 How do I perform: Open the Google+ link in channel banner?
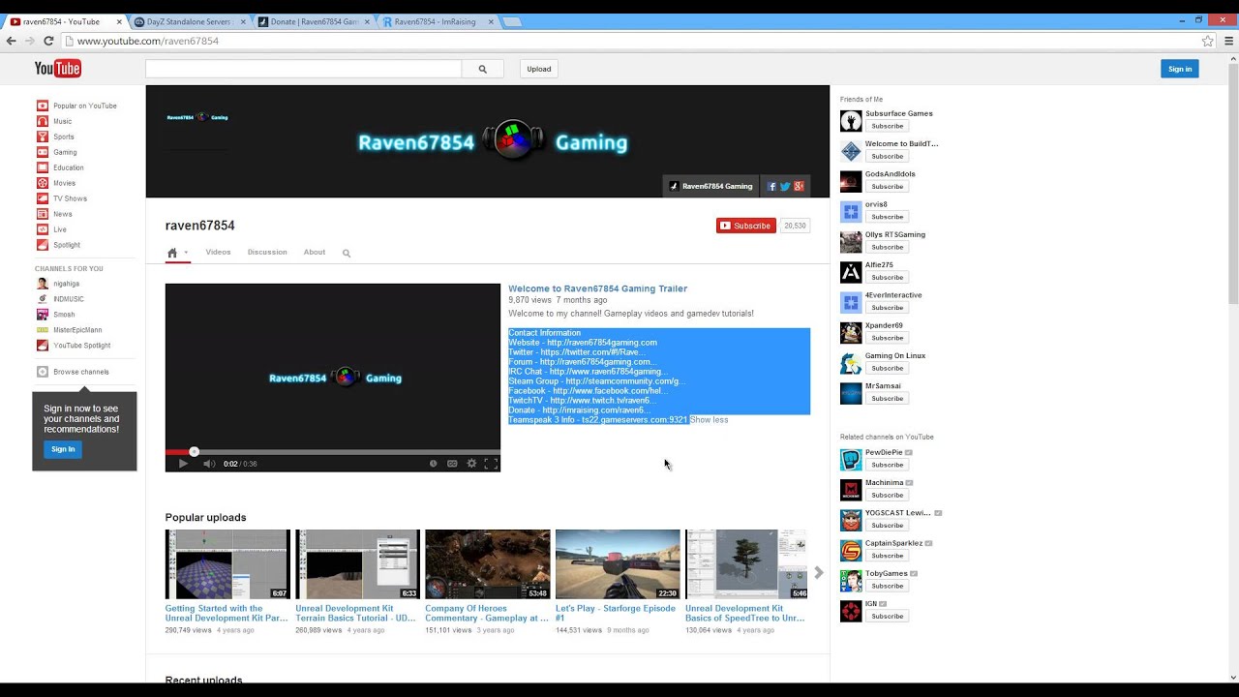click(x=799, y=186)
